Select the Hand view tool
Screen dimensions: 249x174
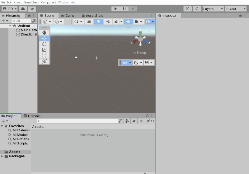point(44,33)
